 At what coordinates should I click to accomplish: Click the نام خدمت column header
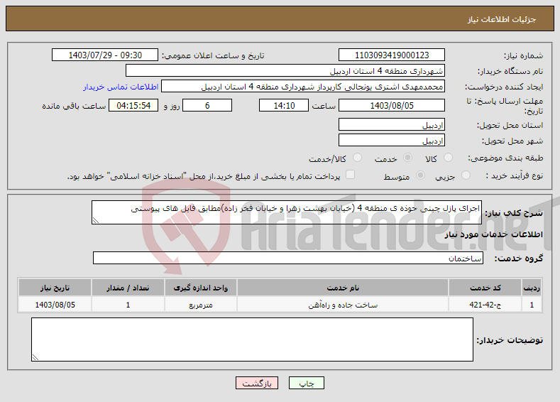pos(343,288)
